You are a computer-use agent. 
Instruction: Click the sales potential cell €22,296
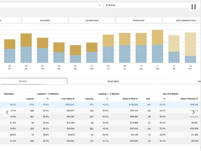pos(194,129)
